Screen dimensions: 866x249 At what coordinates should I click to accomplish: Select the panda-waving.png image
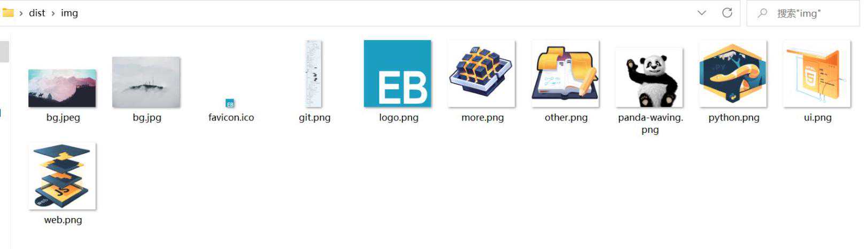click(x=649, y=77)
